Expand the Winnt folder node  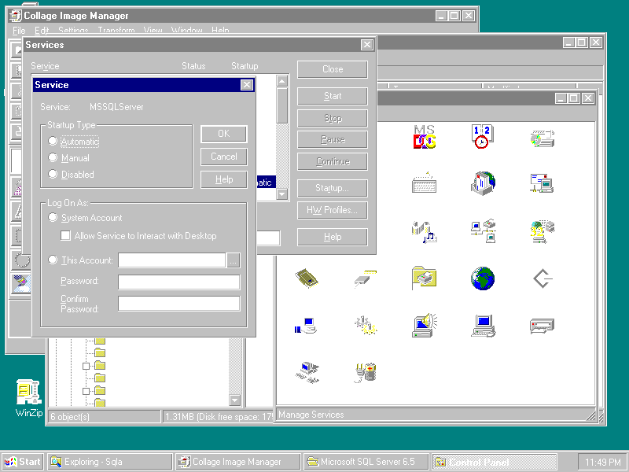[86, 391]
